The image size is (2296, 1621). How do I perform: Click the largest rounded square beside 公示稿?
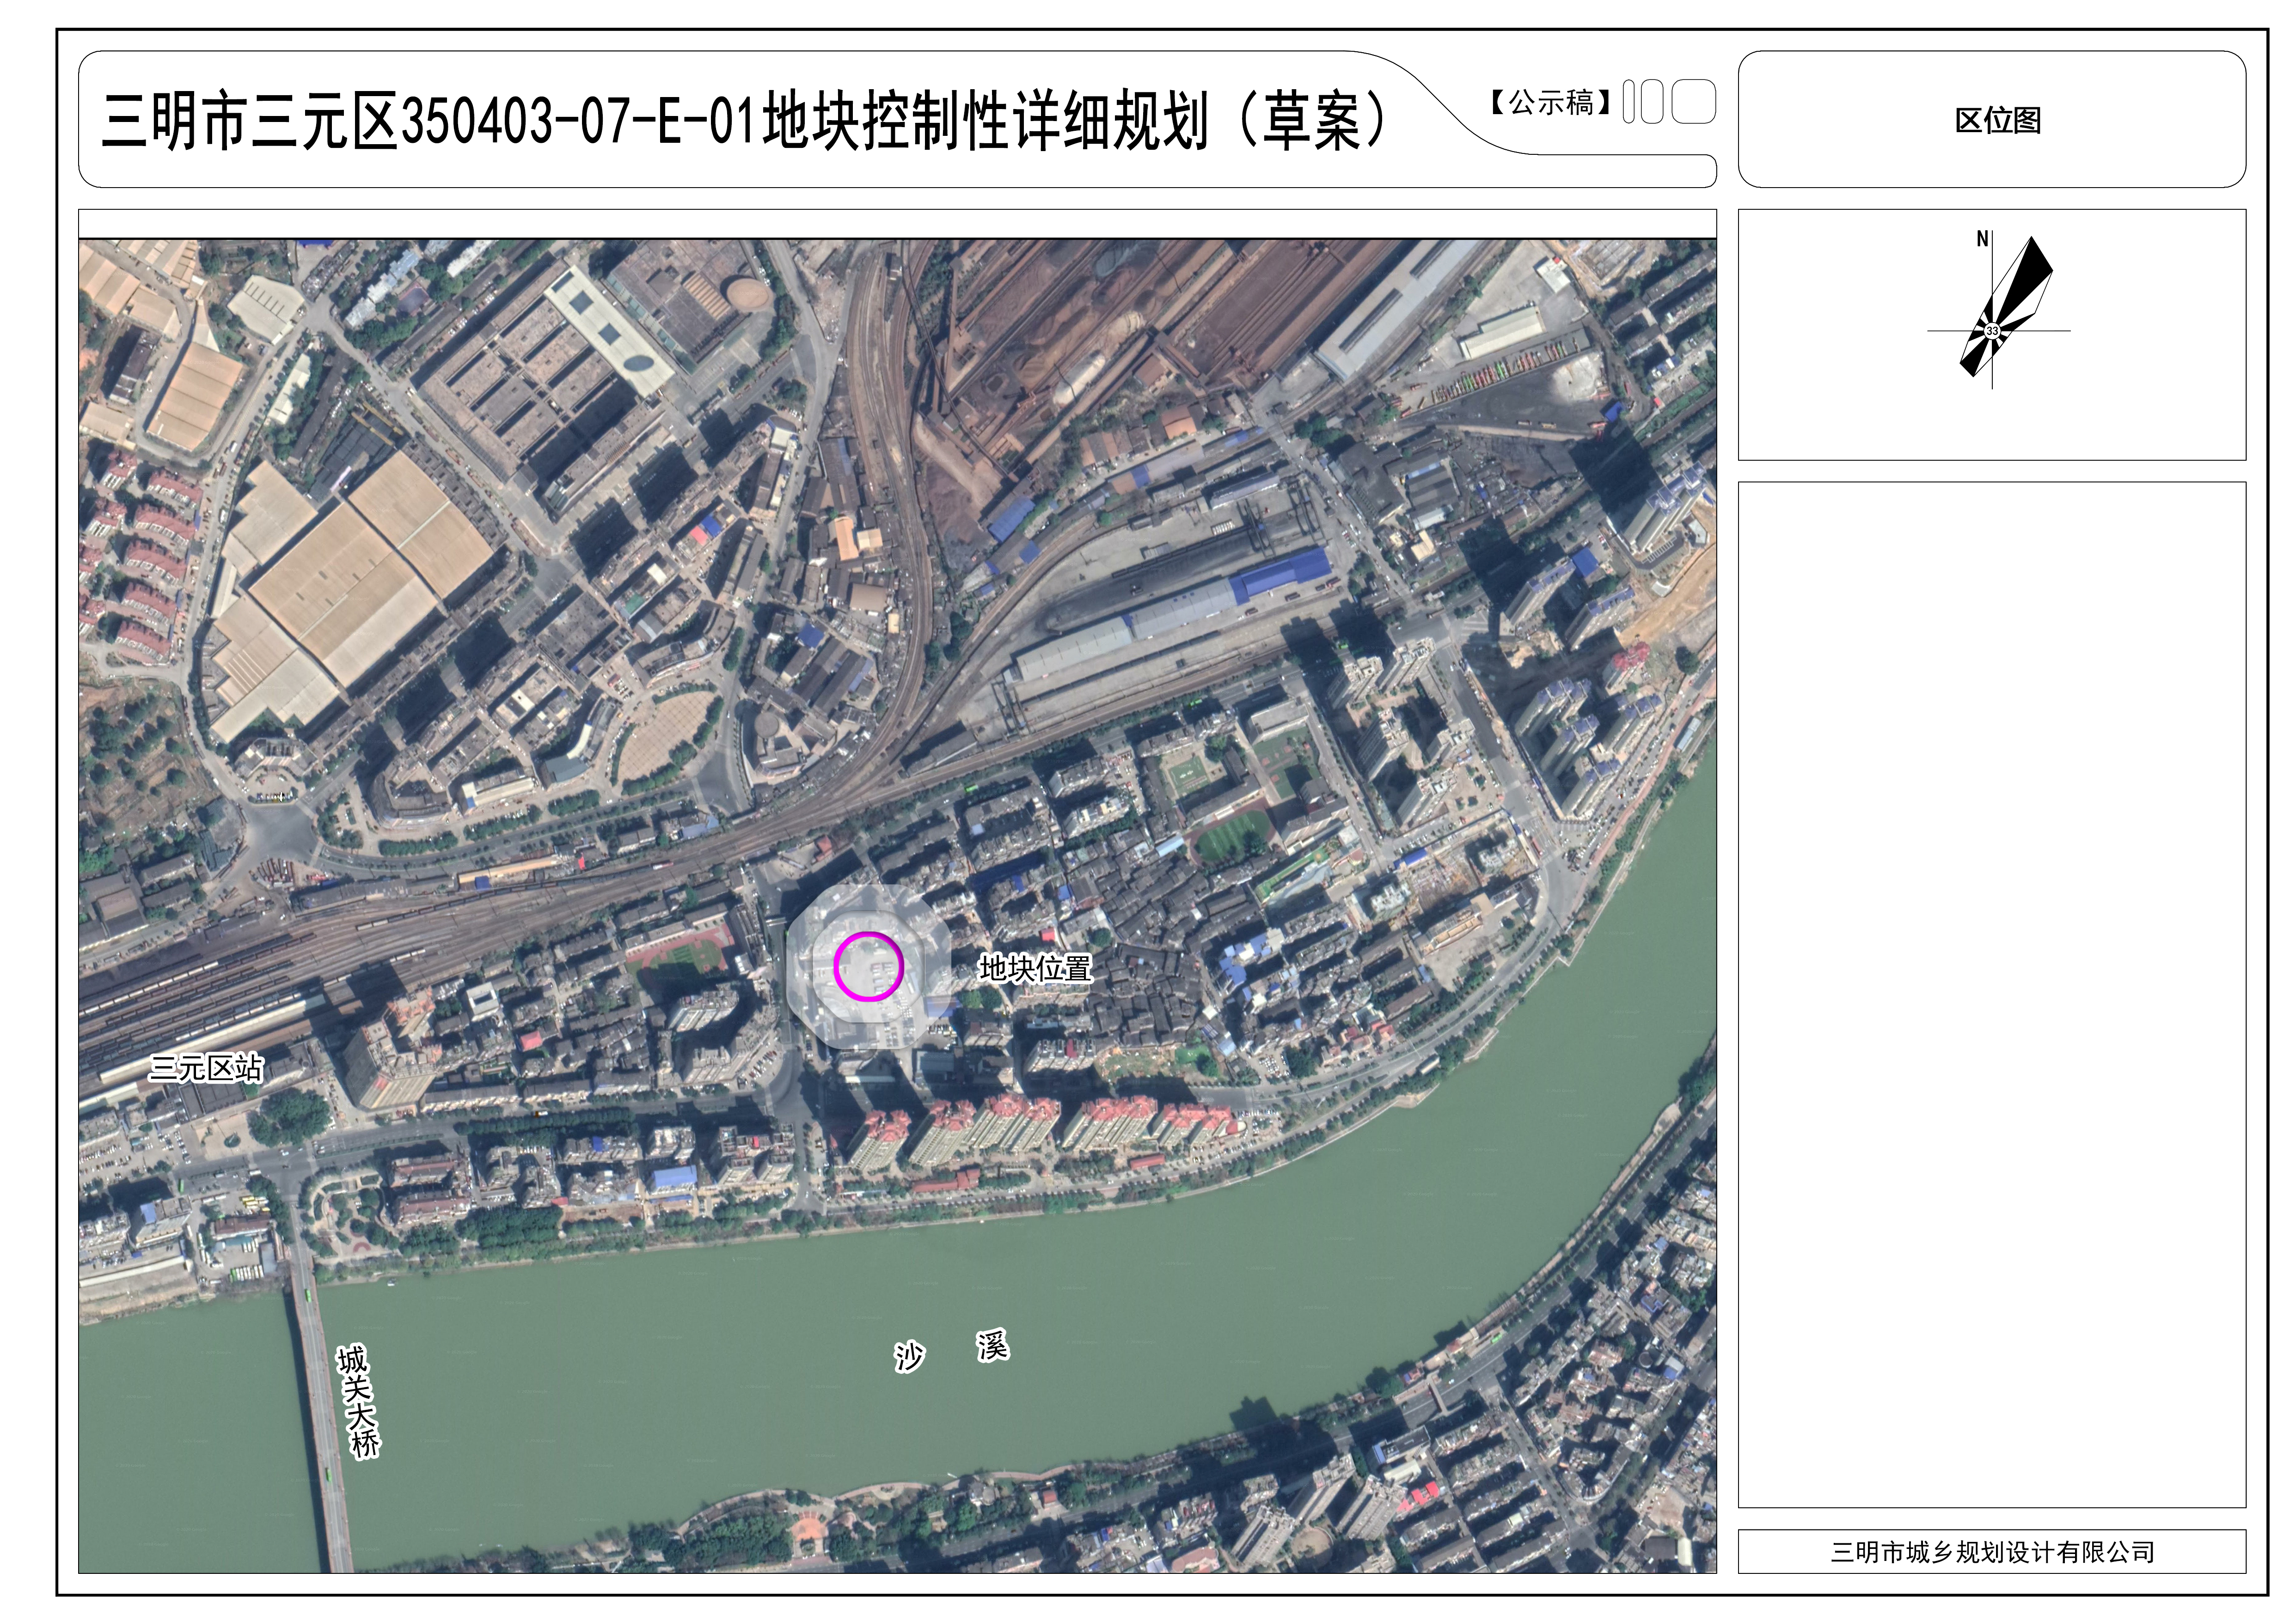(x=1693, y=102)
